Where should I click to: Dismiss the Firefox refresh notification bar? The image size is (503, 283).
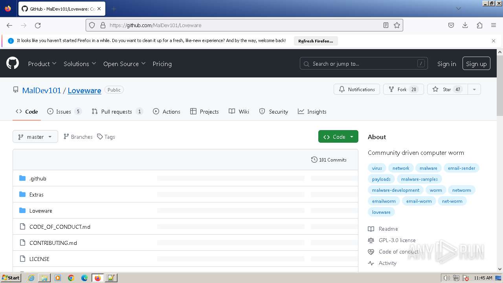[x=494, y=41]
